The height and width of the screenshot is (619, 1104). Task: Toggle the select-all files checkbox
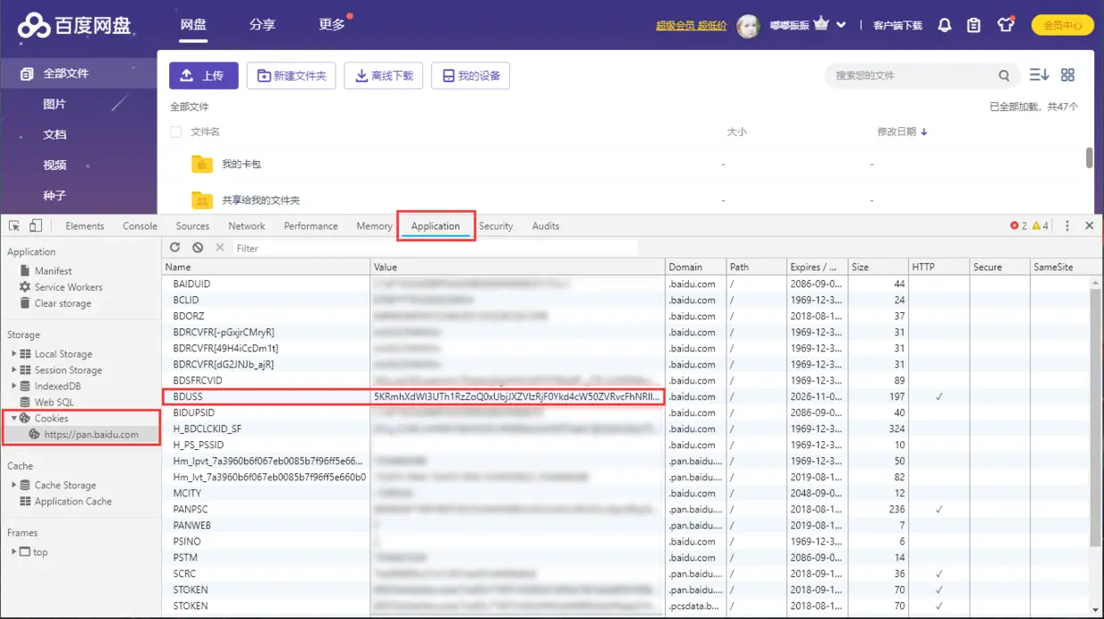(x=175, y=132)
